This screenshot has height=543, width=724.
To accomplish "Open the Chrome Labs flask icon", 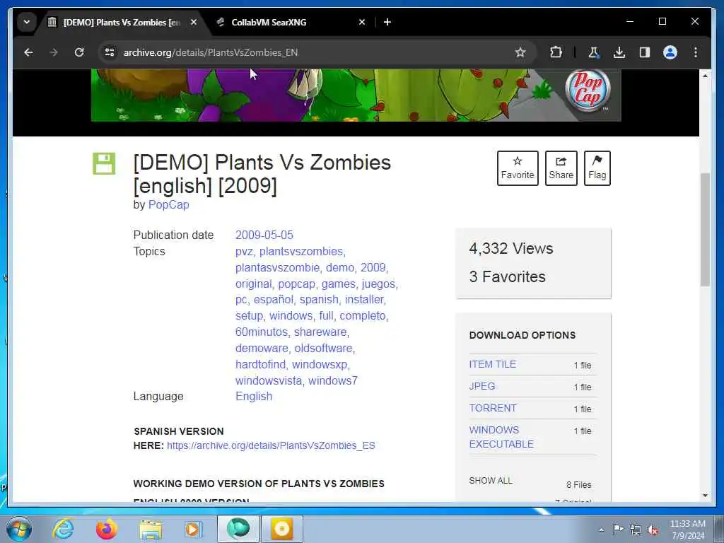I will (594, 52).
